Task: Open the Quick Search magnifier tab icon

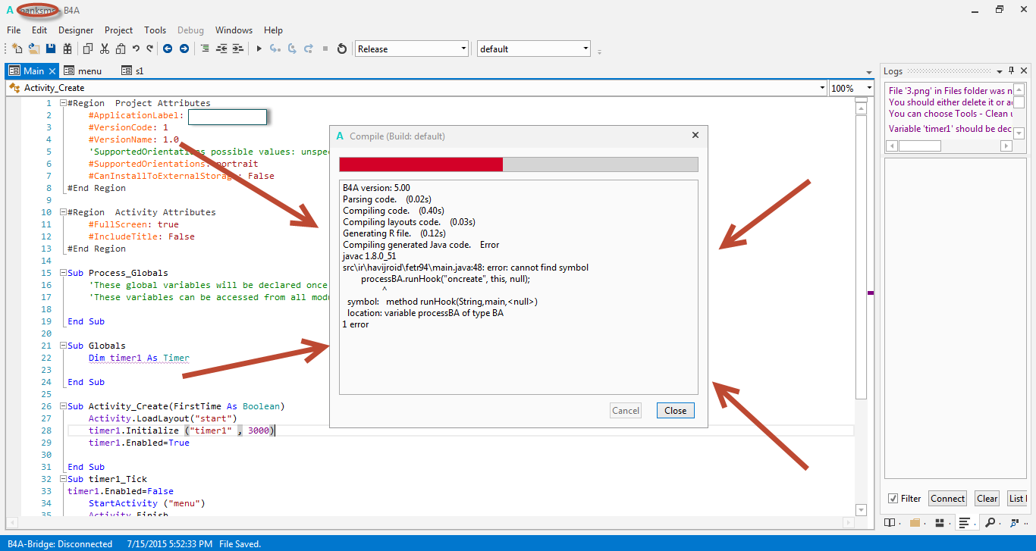Action: point(990,523)
